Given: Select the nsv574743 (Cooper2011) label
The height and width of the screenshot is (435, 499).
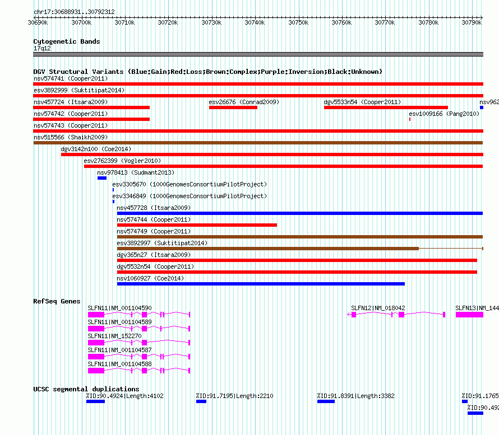Looking at the screenshot, I should pos(71,125).
